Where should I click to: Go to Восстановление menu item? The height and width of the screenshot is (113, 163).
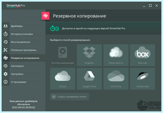tap(24, 42)
